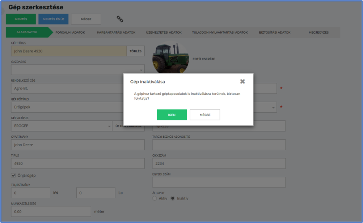Image resolution: width=363 pixels, height=223 pixels.
Task: Close the Gép inaktiválása dialog
Action: click(x=242, y=81)
